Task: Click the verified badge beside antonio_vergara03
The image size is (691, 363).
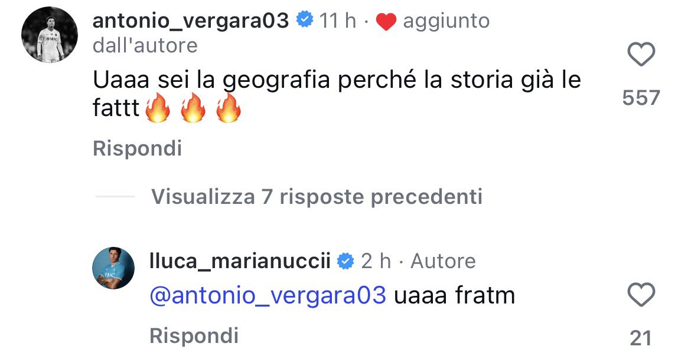Action: click(x=304, y=21)
